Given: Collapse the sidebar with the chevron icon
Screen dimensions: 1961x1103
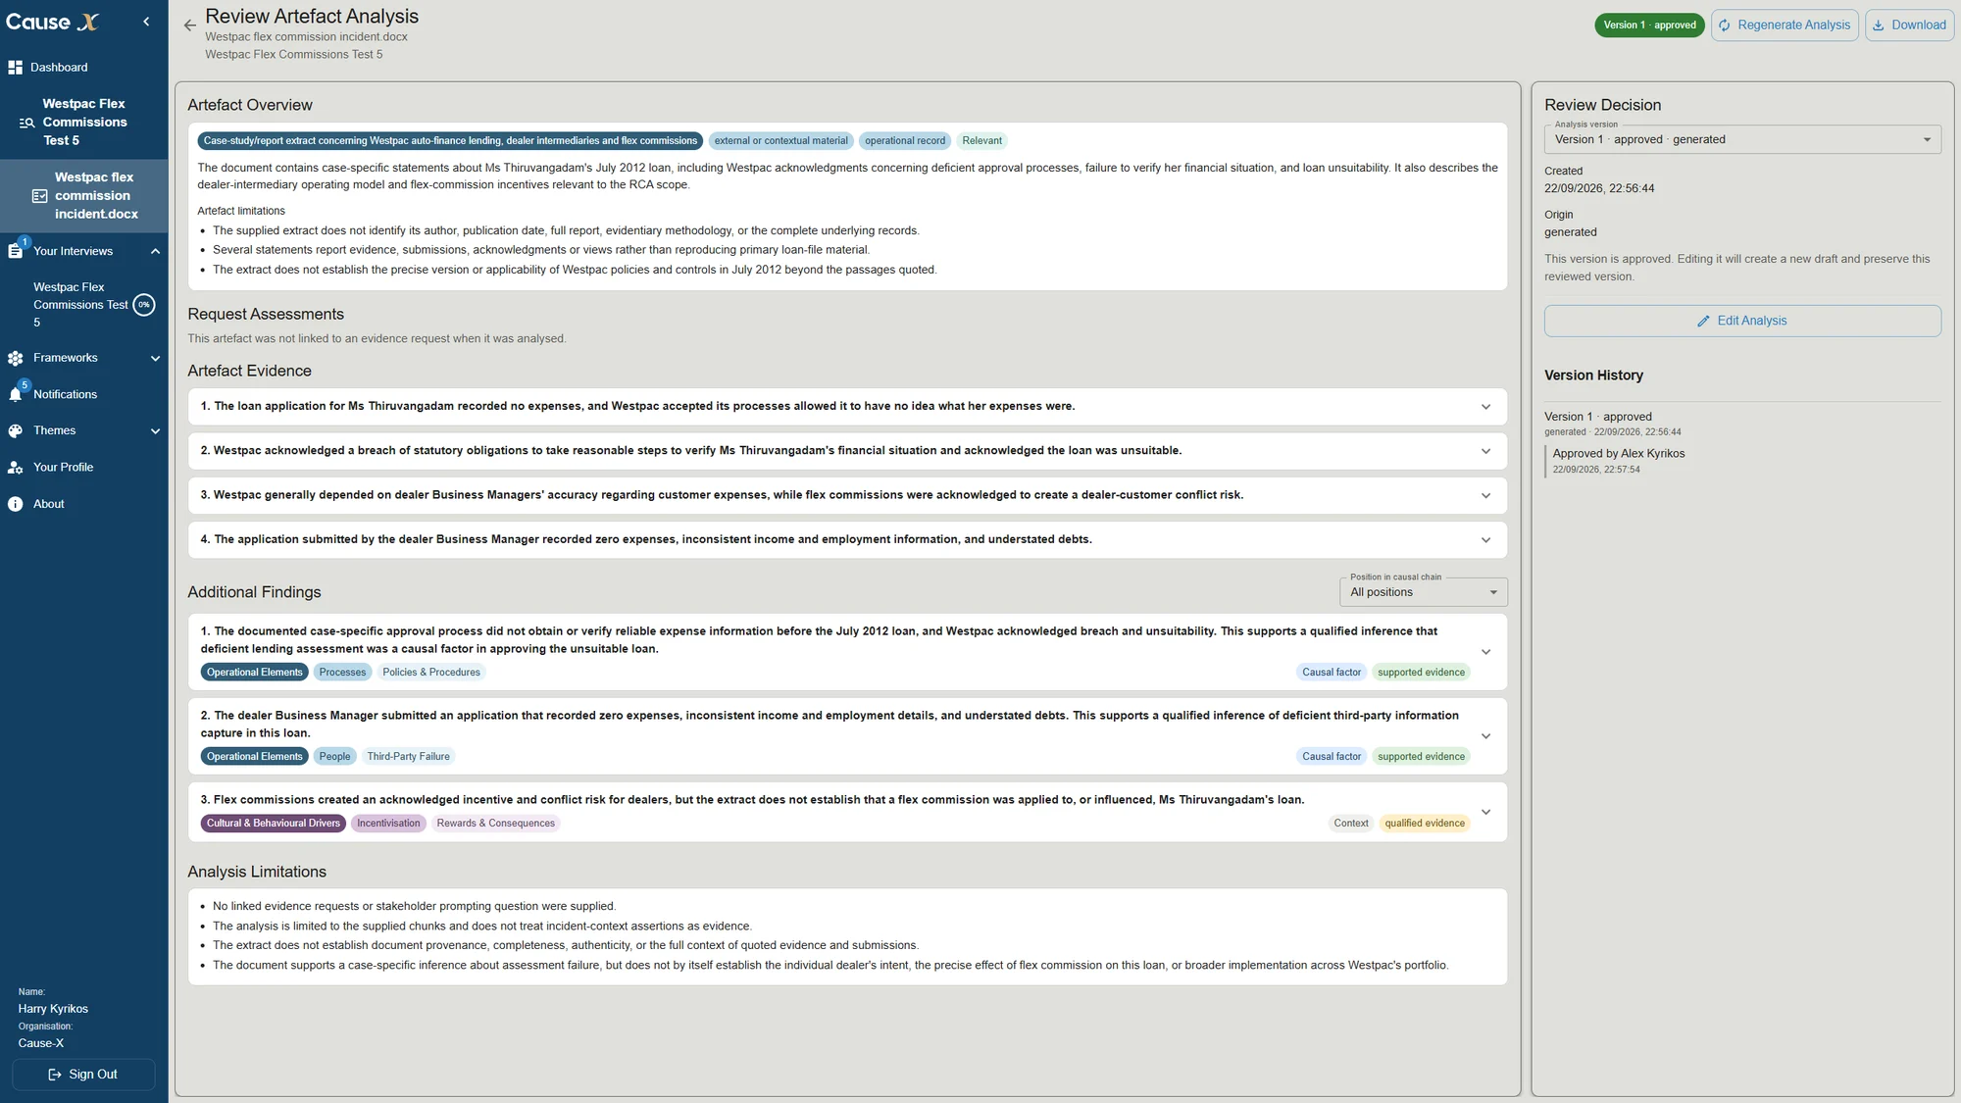Looking at the screenshot, I should (x=146, y=22).
